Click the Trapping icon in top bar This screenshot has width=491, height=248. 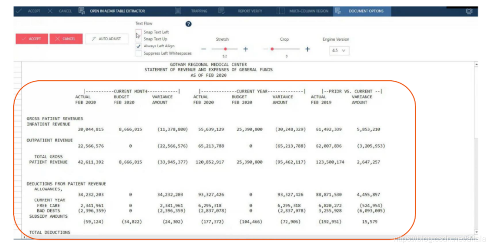pyautogui.click(x=178, y=11)
